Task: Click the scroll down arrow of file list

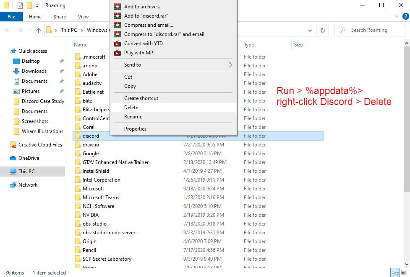Action: [407, 264]
